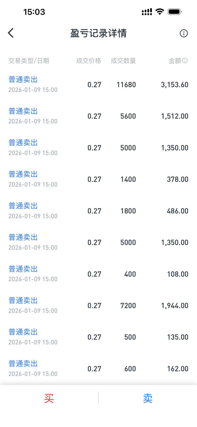Tap the small info icon next to 金额

185,61
